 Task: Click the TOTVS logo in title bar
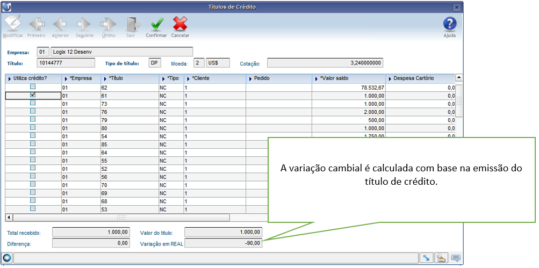(x=7, y=7)
